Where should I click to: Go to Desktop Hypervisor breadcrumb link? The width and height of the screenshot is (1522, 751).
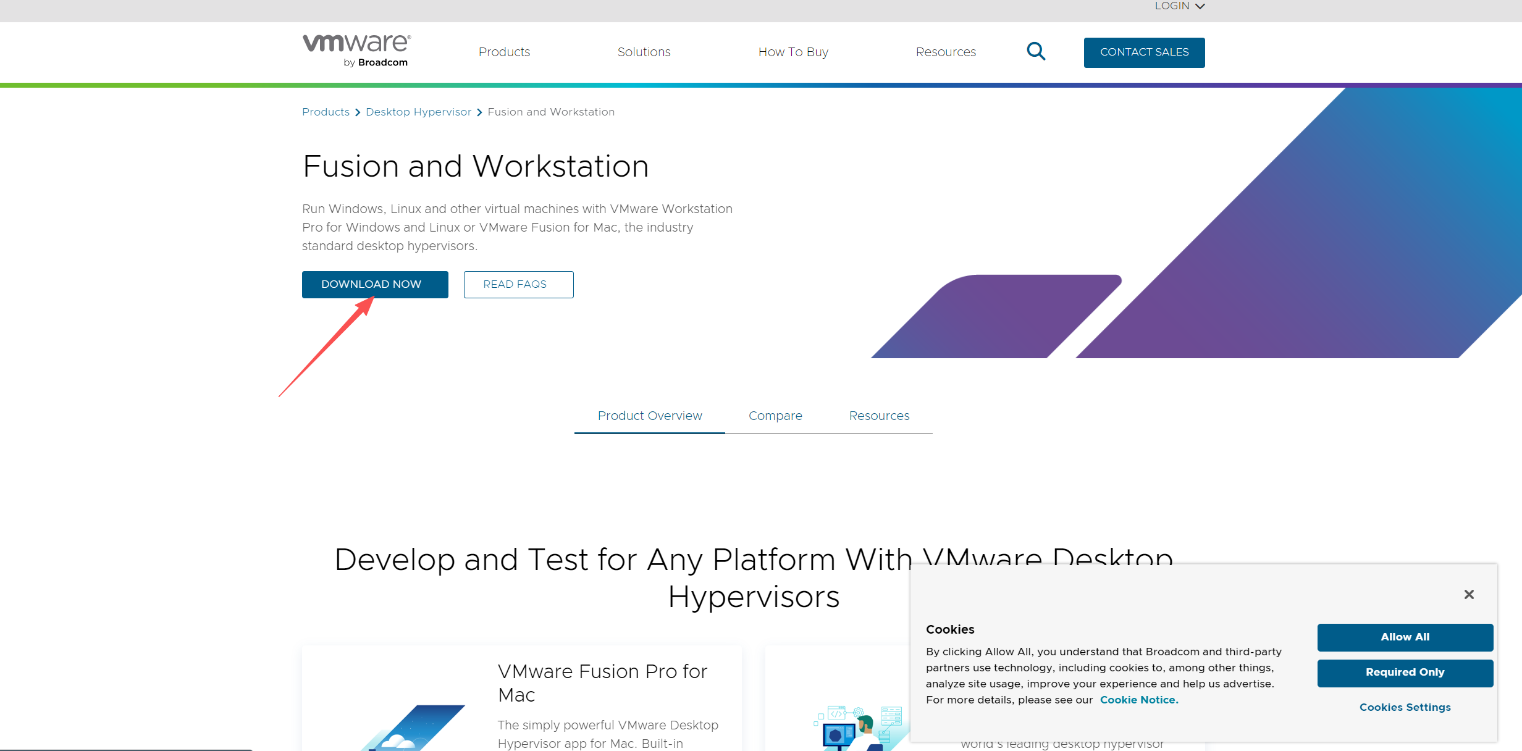418,112
